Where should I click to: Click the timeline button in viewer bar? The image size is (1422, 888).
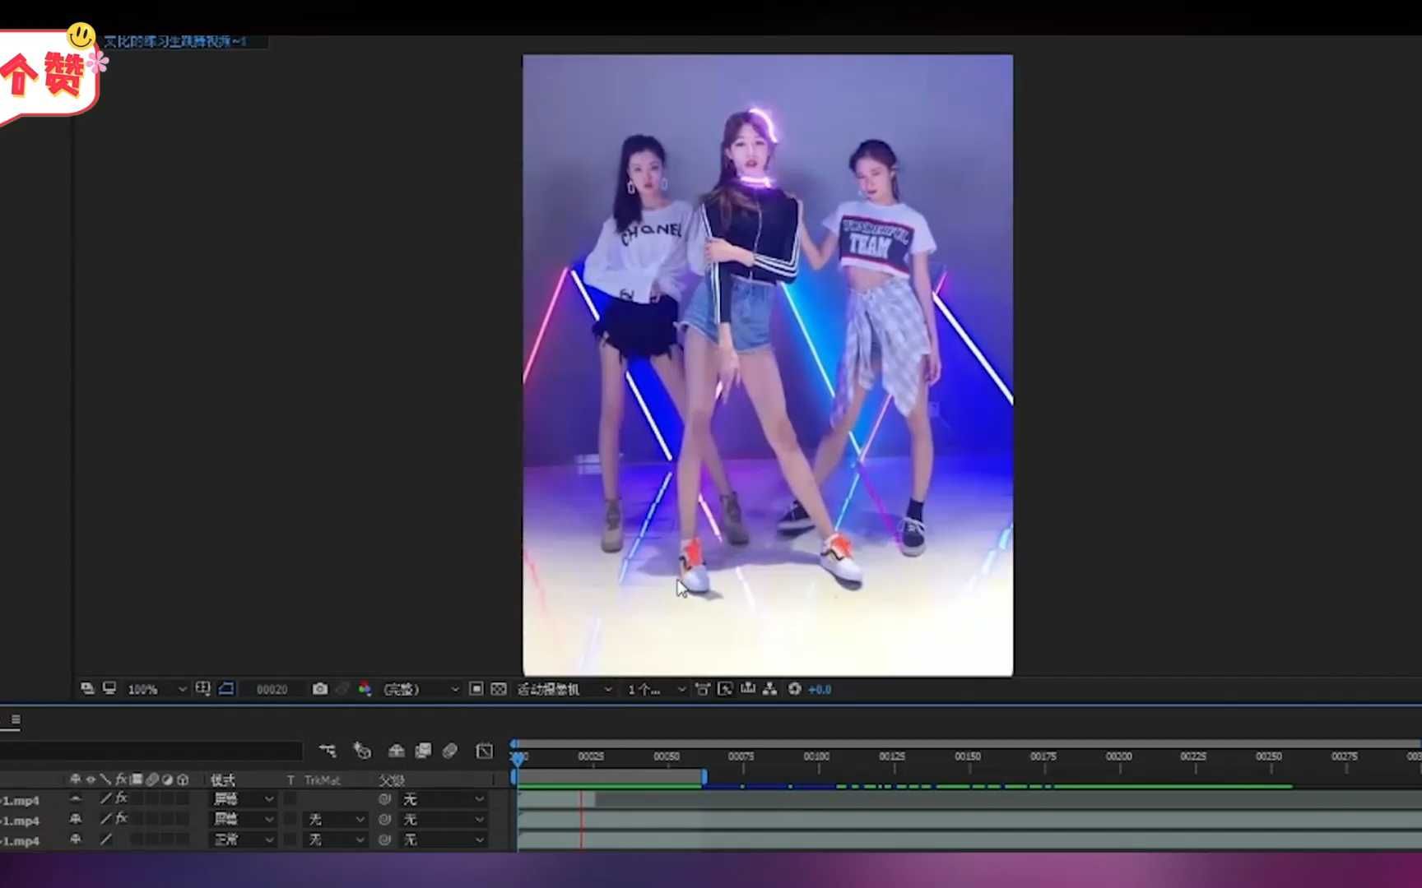click(748, 689)
